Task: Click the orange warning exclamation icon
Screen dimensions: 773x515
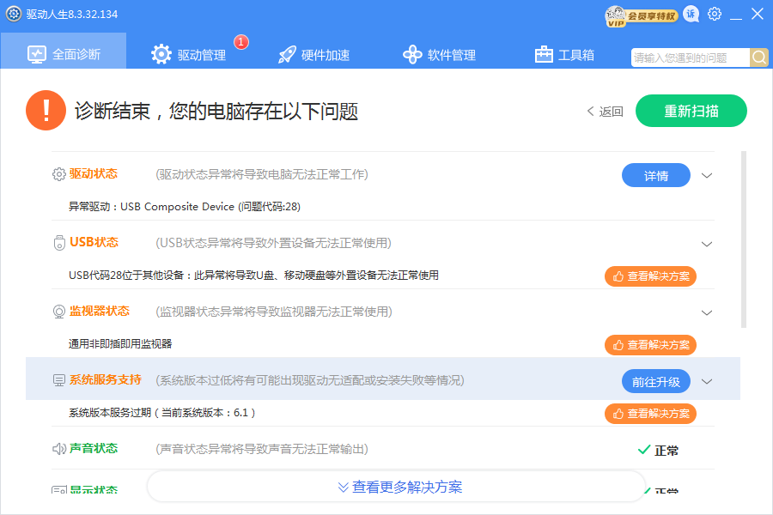Action: [x=46, y=111]
